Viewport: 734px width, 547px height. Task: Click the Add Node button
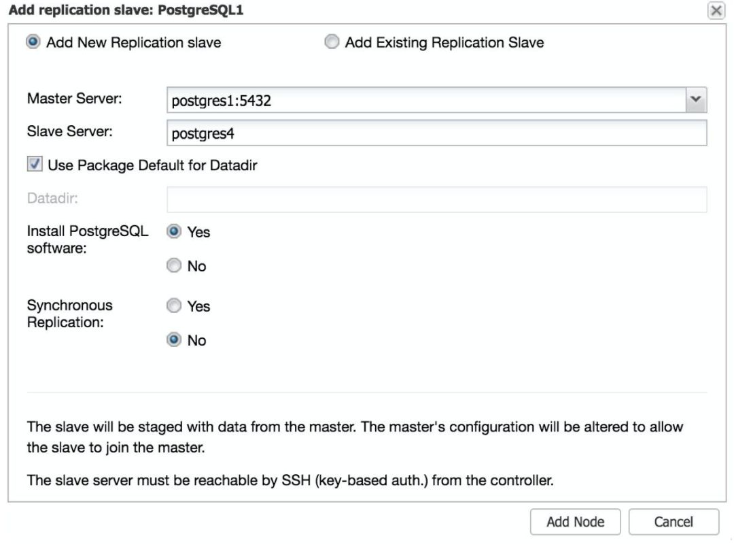coord(575,522)
